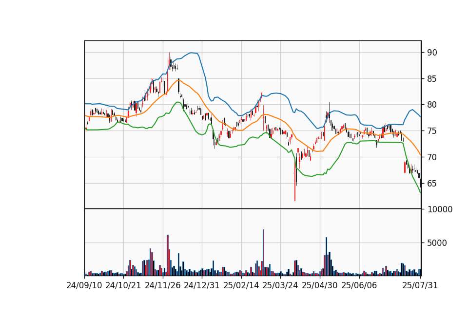
Task: Click the price axis label 85
Action: pyautogui.click(x=432, y=79)
